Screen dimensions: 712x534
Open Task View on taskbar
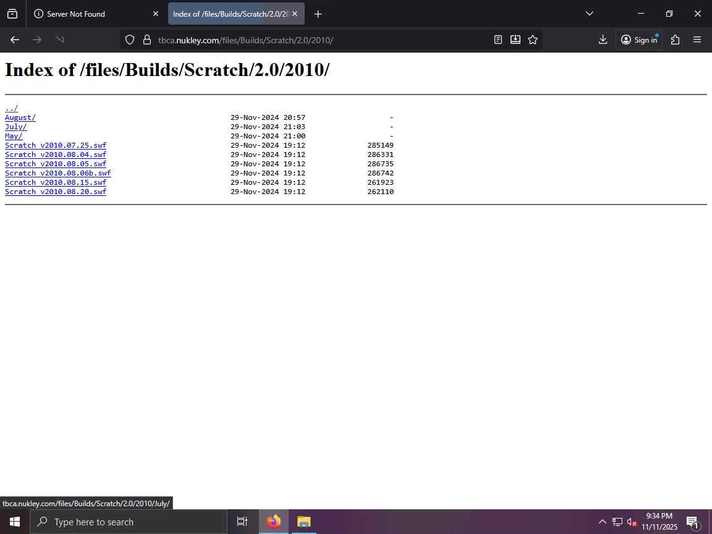(242, 522)
